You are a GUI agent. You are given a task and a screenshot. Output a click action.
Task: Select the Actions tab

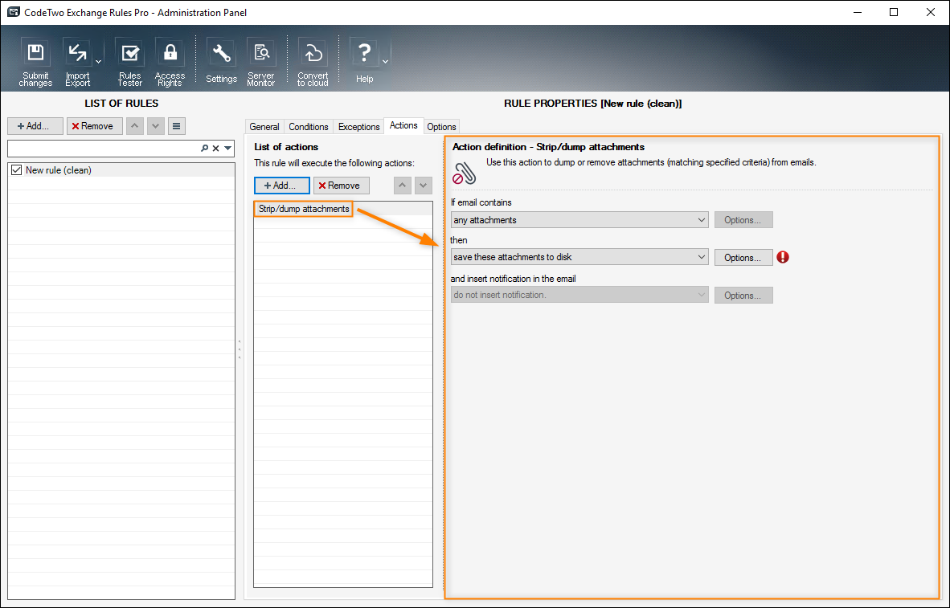point(403,125)
